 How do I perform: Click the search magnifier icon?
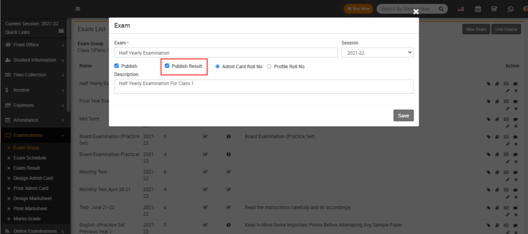(x=441, y=9)
